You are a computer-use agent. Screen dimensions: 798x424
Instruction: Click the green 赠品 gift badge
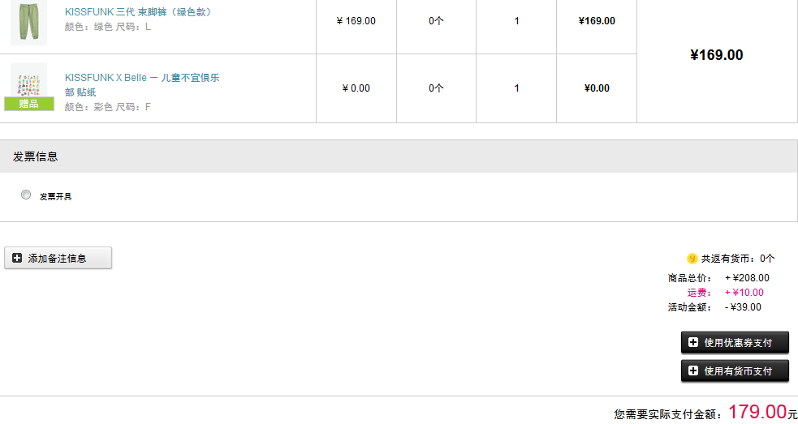point(29,104)
